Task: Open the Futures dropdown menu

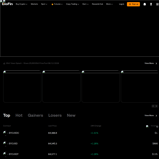Action: coord(58,4)
